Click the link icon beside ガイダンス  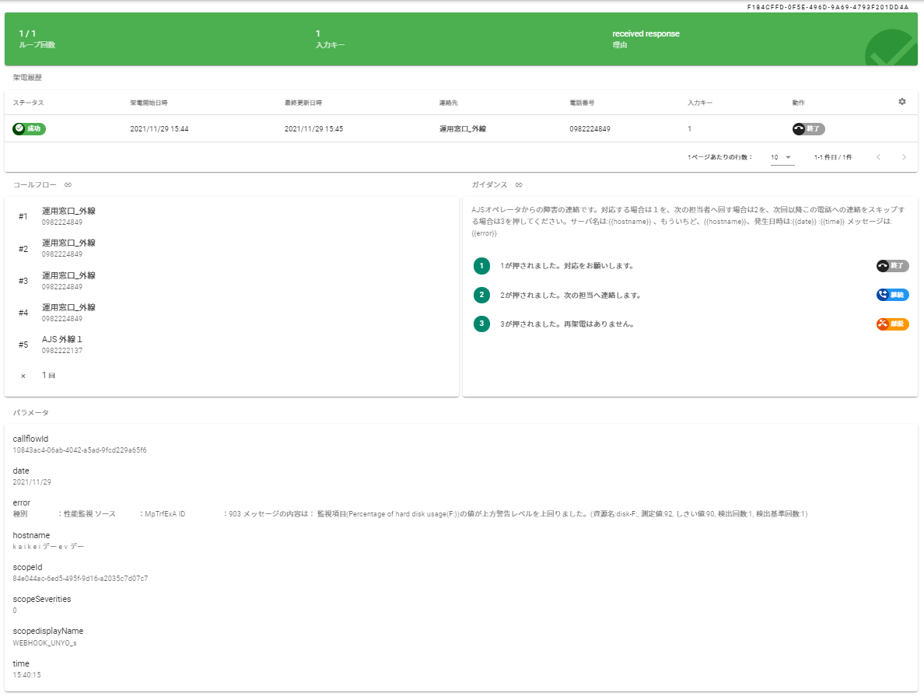click(x=519, y=185)
